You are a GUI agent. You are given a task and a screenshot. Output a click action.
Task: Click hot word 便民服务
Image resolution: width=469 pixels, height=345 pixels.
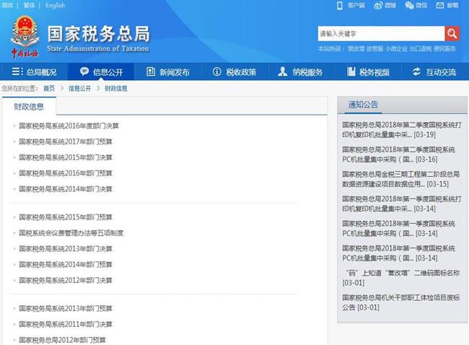[444, 49]
